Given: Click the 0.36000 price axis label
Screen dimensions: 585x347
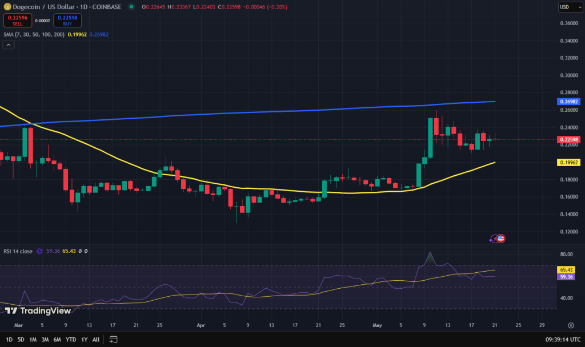Looking at the screenshot, I should 569,23.
